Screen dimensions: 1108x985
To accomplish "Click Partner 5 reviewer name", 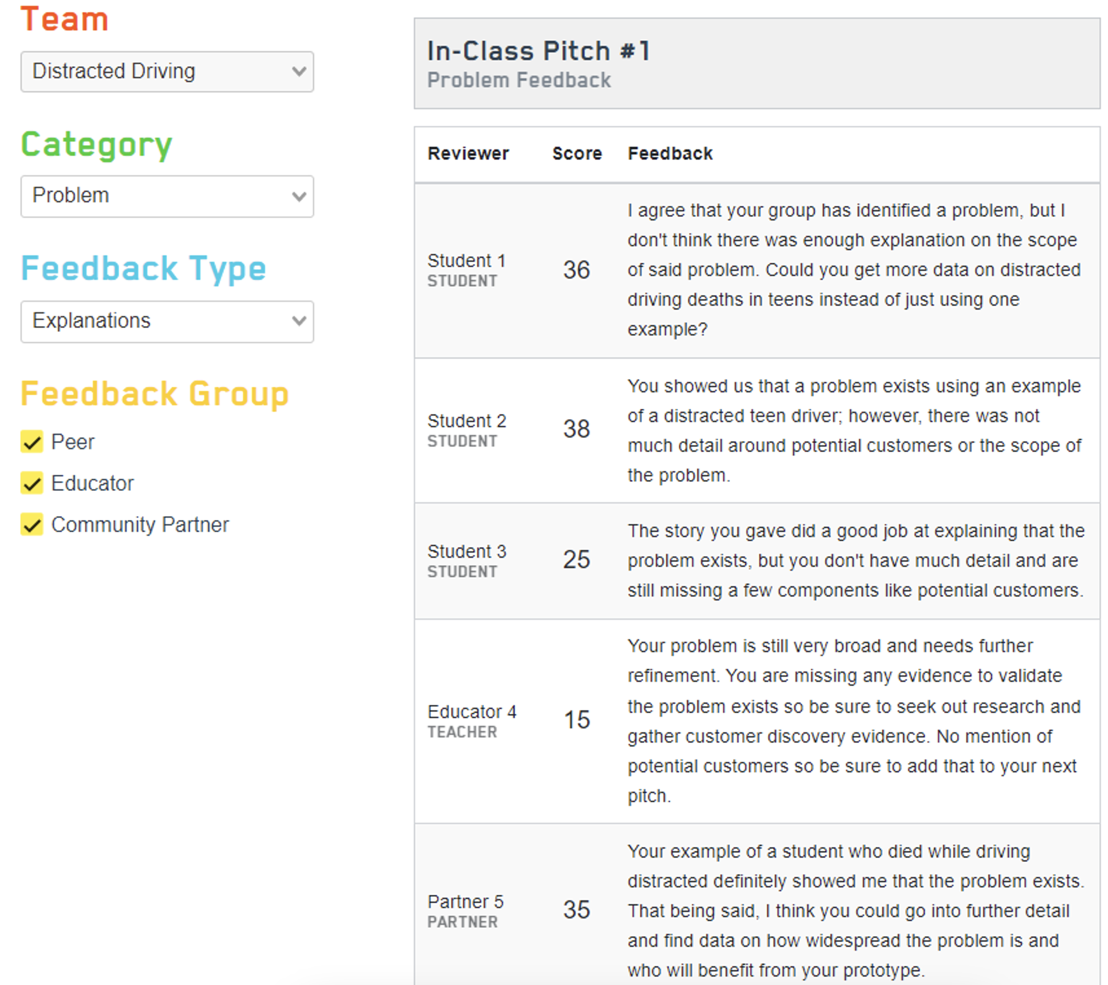I will pos(465,902).
